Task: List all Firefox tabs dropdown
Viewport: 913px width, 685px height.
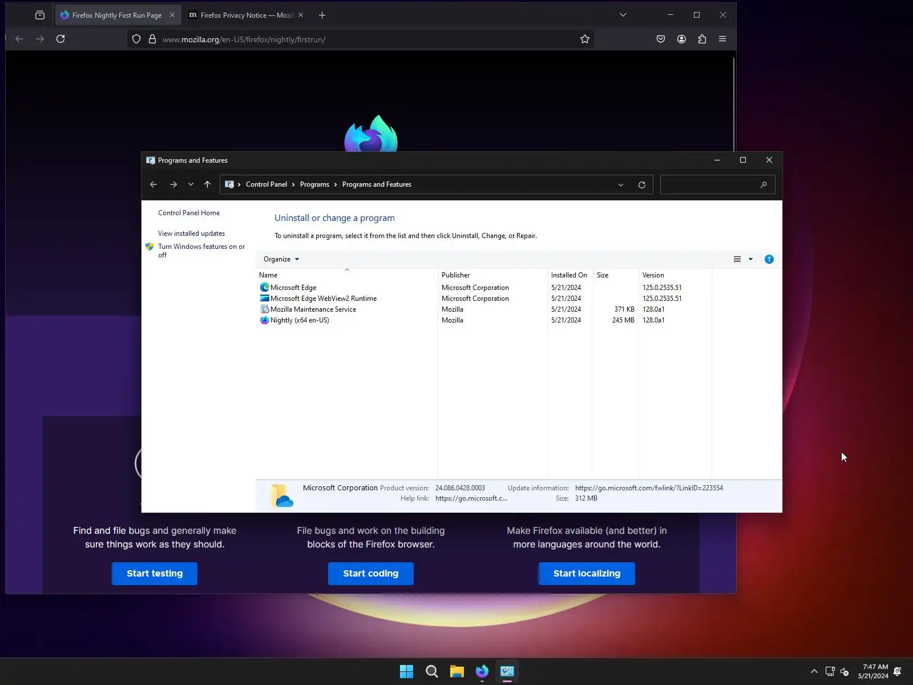Action: tap(623, 15)
